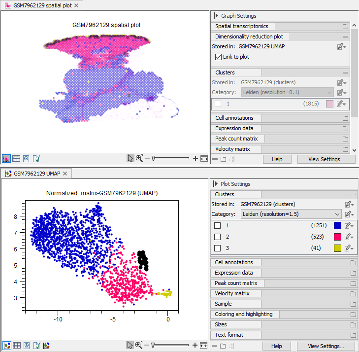This screenshot has width=359, height=352.
Task: Change yellow swatch for cluster 3 (41)
Action: (x=337, y=248)
